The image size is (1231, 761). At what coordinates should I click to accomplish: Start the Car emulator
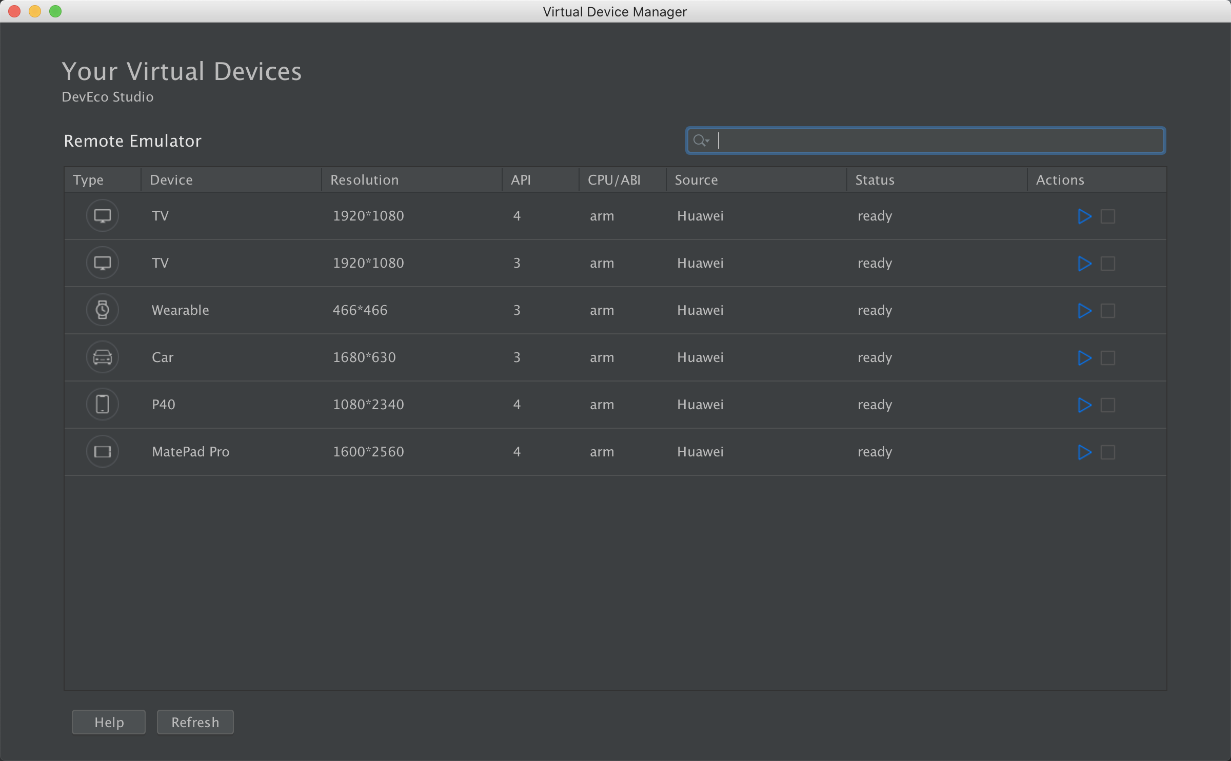(1084, 358)
